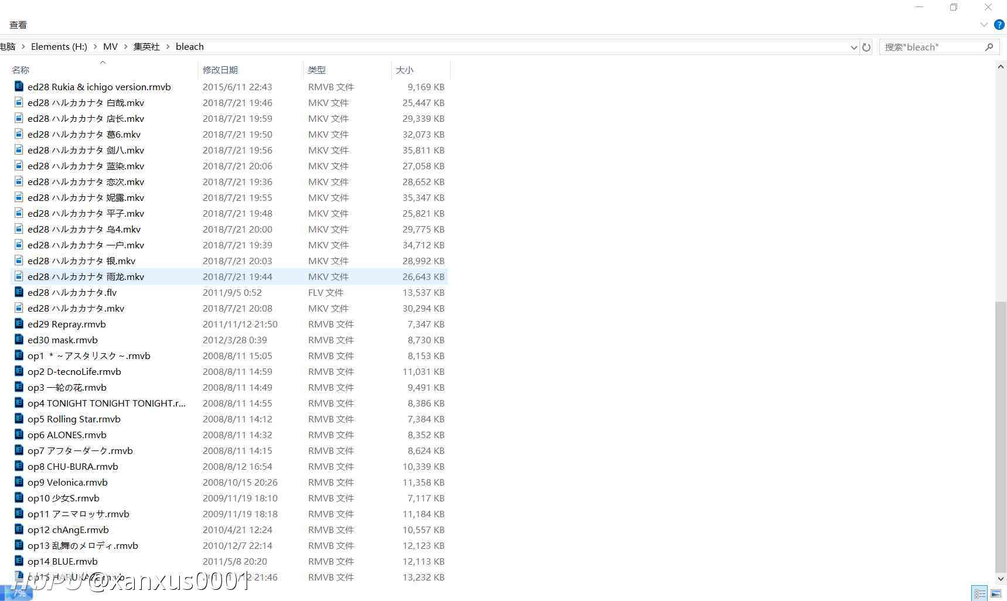Select file op7 アフターダーク.rmvb

[80, 450]
